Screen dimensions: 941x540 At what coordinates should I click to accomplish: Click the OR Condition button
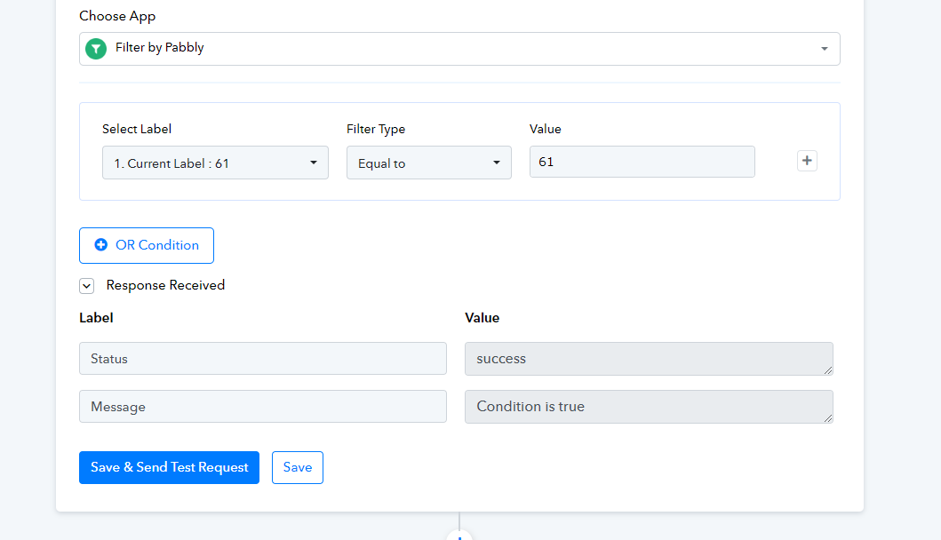(147, 245)
